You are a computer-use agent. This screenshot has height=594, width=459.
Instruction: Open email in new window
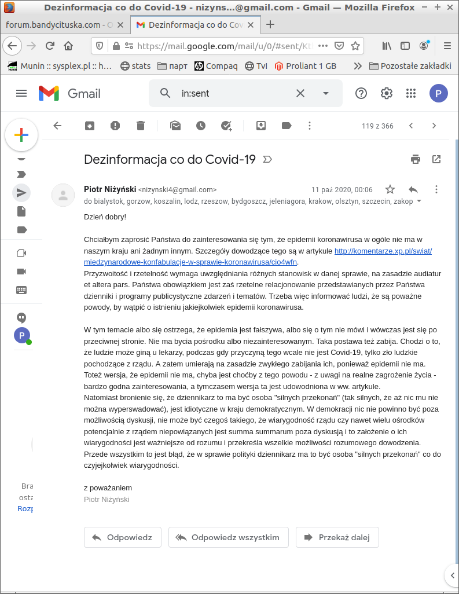436,159
